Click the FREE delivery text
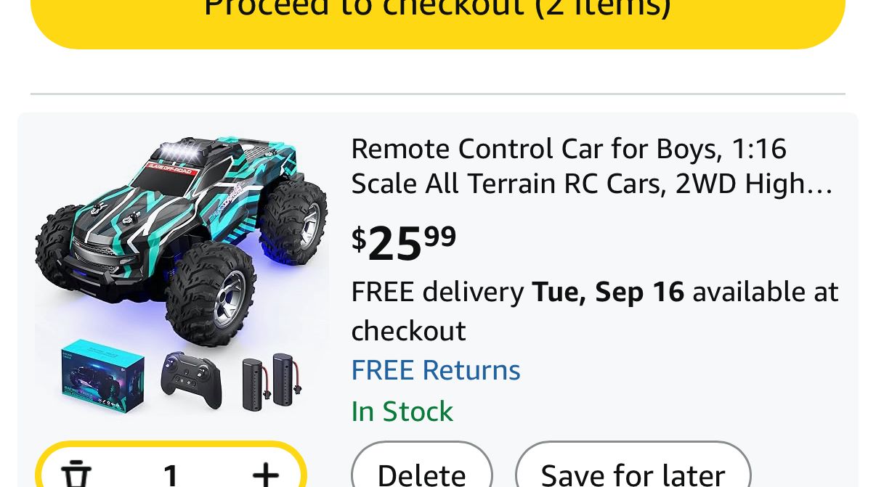876x487 pixels. pos(437,292)
